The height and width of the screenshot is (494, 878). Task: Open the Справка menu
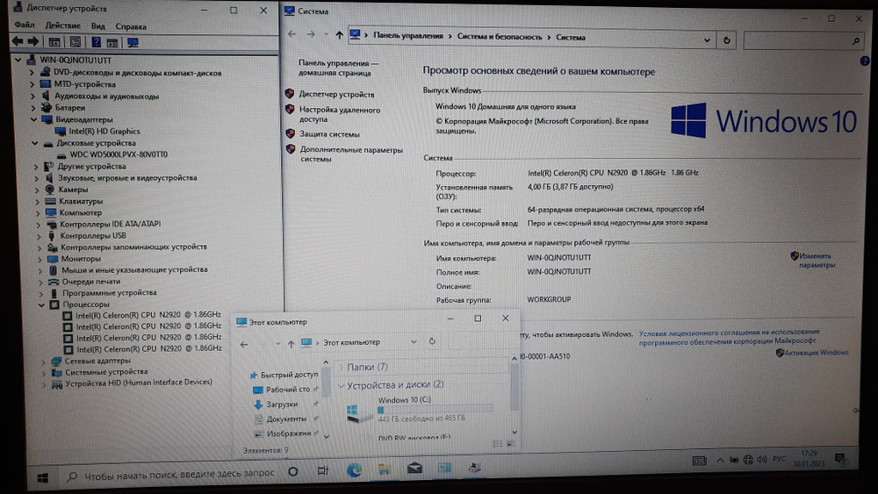click(x=131, y=26)
